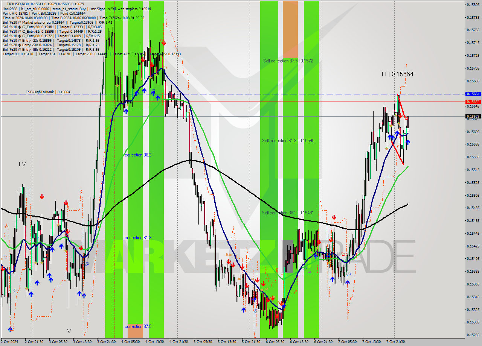
Task: Click the 0.15725 price axis label
Action: click(x=473, y=55)
